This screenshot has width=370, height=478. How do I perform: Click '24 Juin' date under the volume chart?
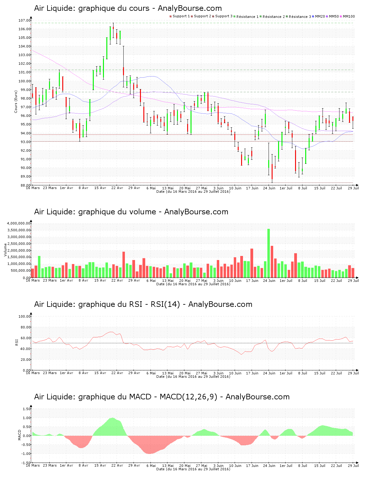click(x=269, y=280)
